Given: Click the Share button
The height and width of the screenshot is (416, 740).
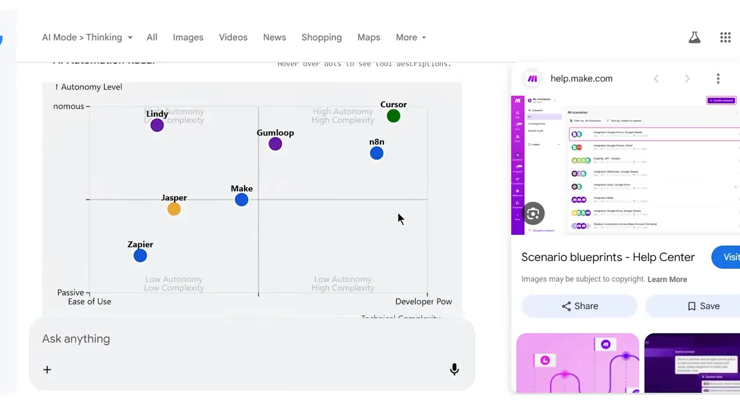Looking at the screenshot, I should pyautogui.click(x=579, y=306).
